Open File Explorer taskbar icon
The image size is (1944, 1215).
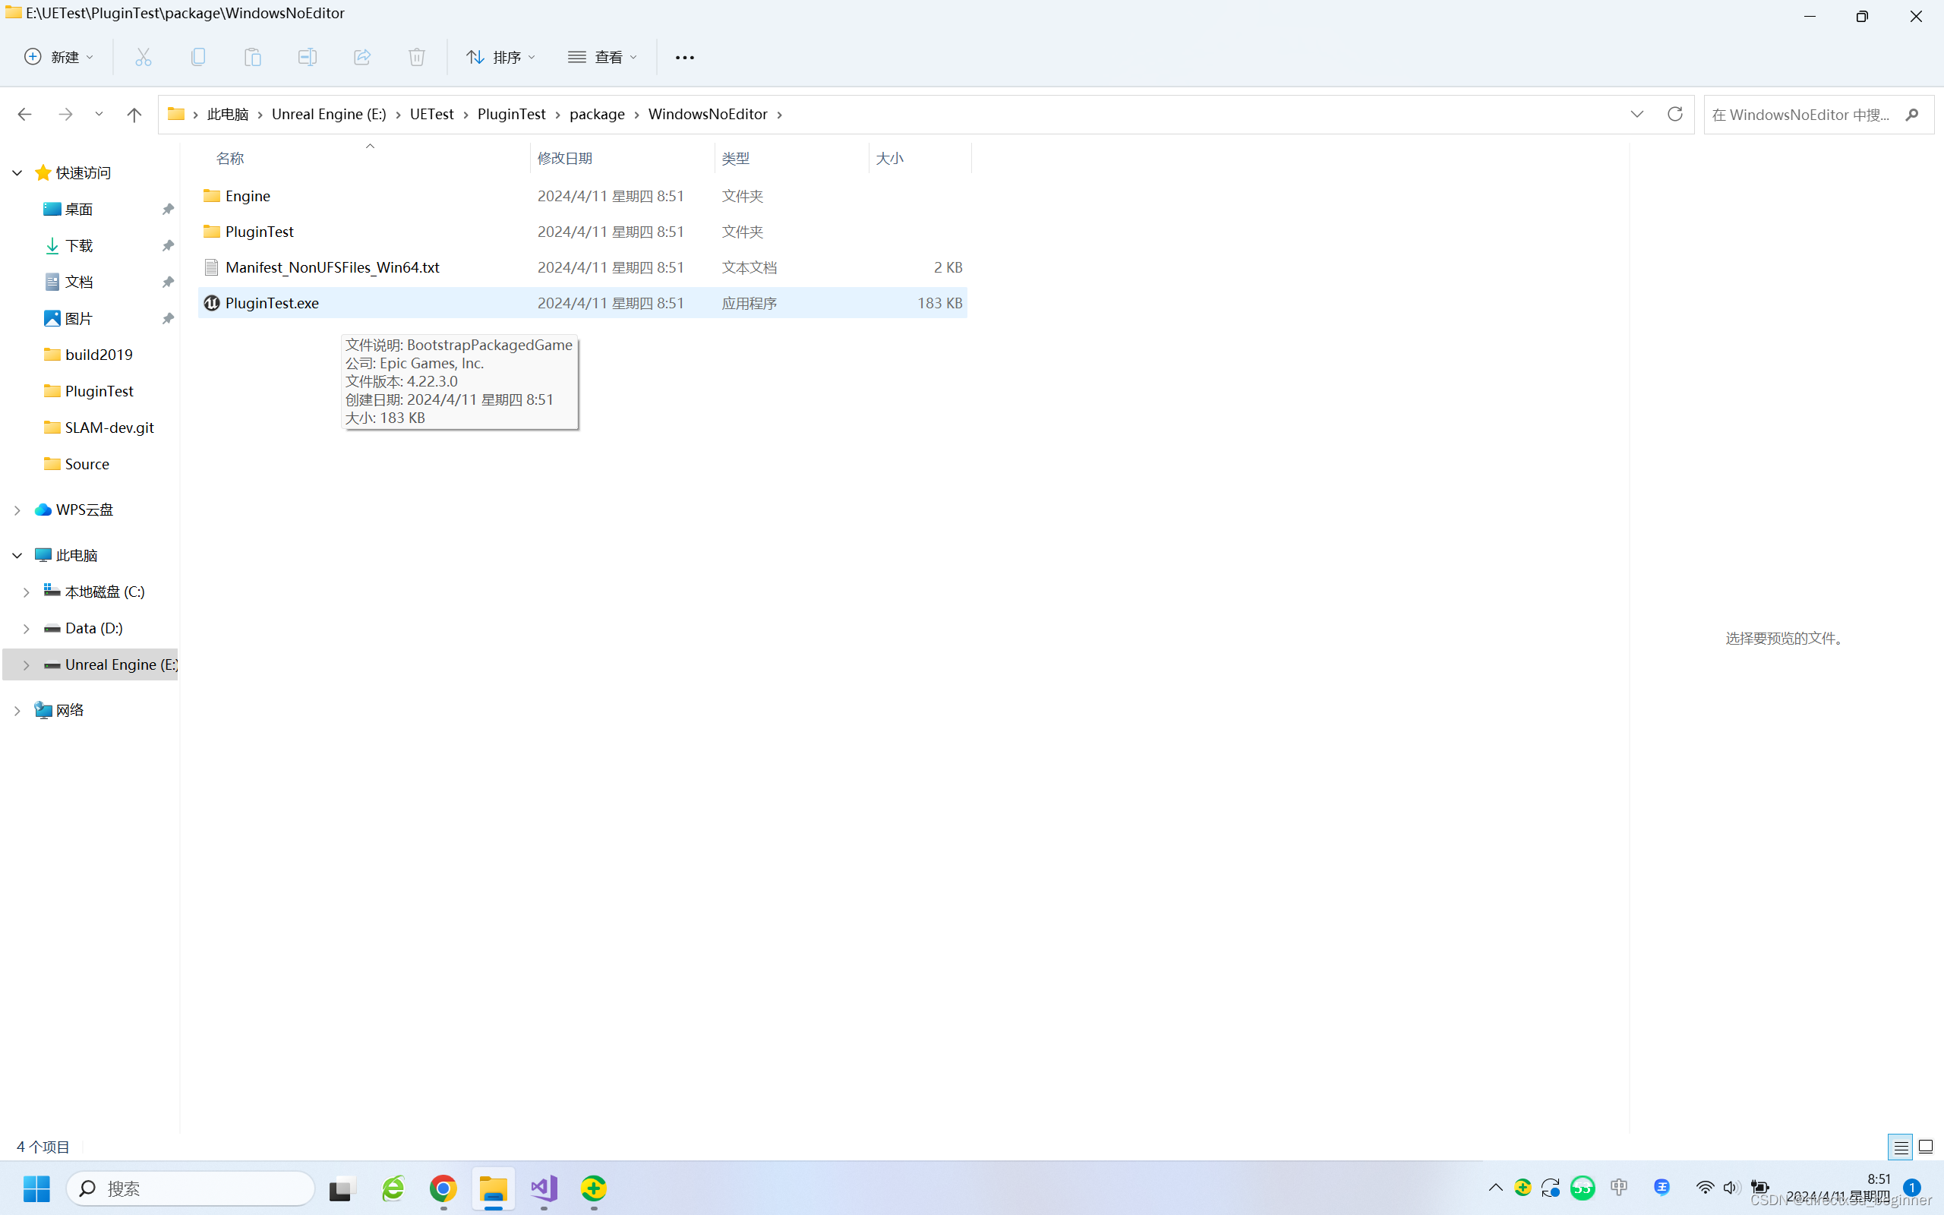pyautogui.click(x=494, y=1188)
